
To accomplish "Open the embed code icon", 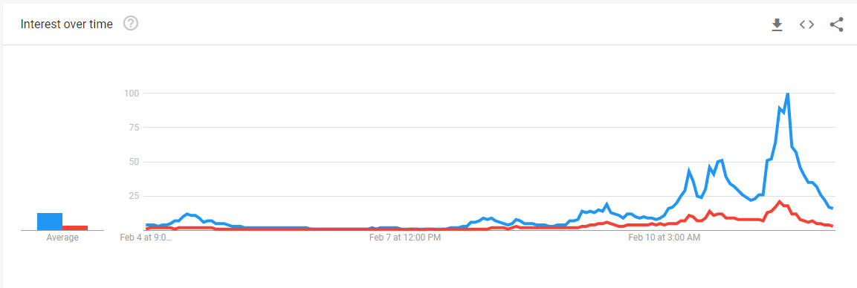I will point(806,24).
